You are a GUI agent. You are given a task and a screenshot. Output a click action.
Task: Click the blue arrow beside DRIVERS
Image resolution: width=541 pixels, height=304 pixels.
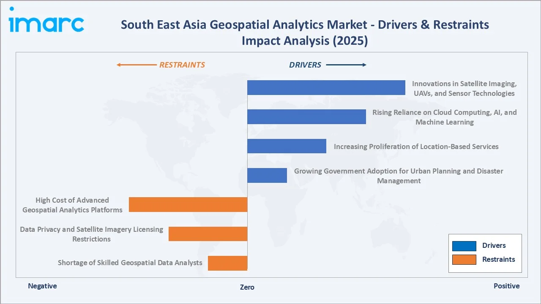tap(346, 65)
